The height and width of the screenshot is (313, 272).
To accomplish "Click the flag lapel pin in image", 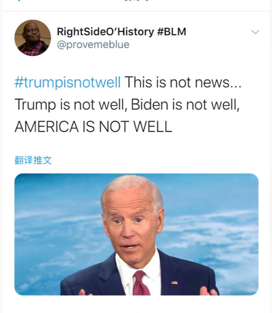I will tap(175, 282).
